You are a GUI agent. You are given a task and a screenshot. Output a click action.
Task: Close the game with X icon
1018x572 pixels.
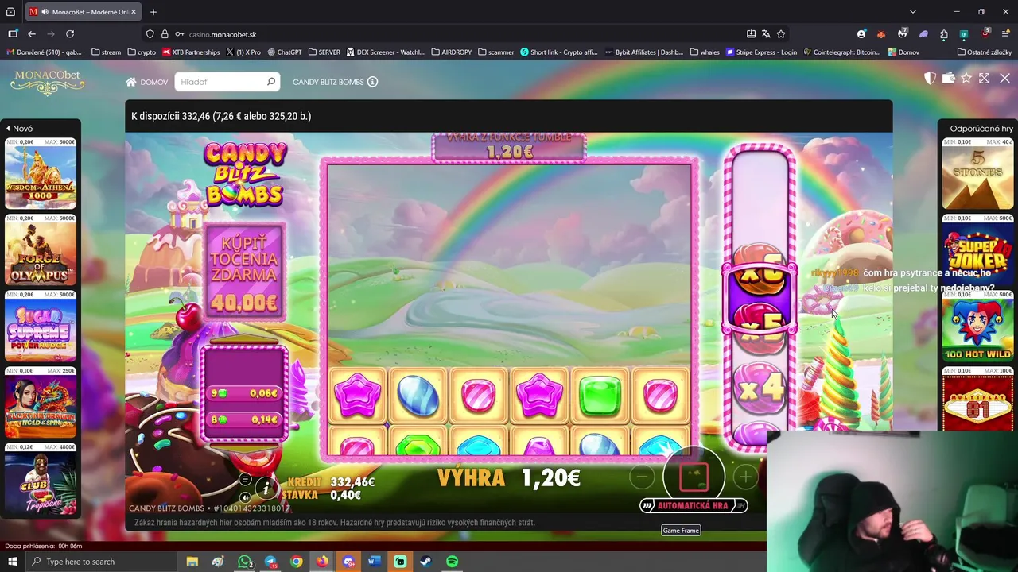[1004, 78]
